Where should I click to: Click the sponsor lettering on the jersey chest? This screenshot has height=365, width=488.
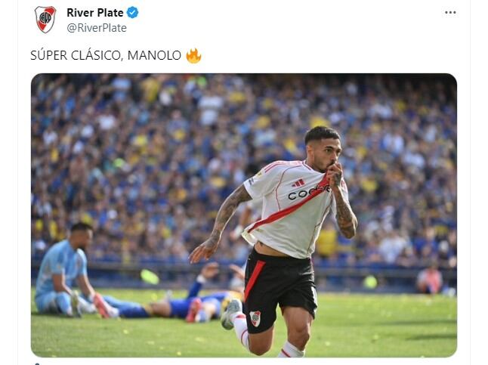(x=307, y=193)
